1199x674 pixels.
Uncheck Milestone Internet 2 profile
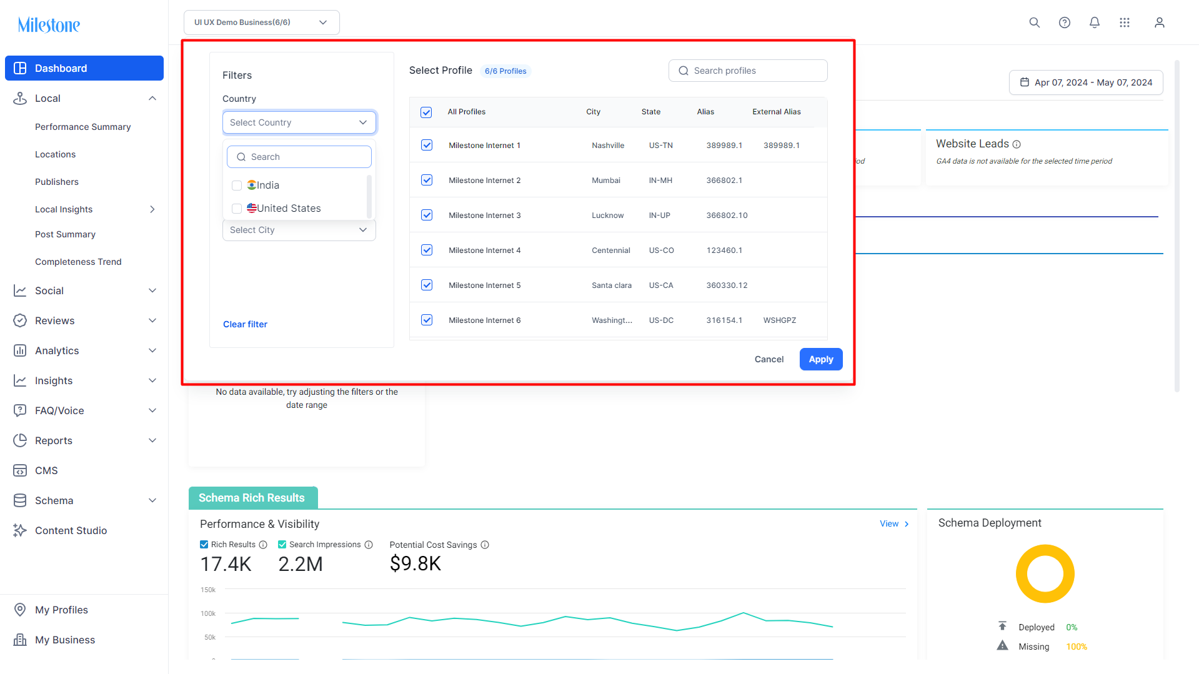[427, 180]
